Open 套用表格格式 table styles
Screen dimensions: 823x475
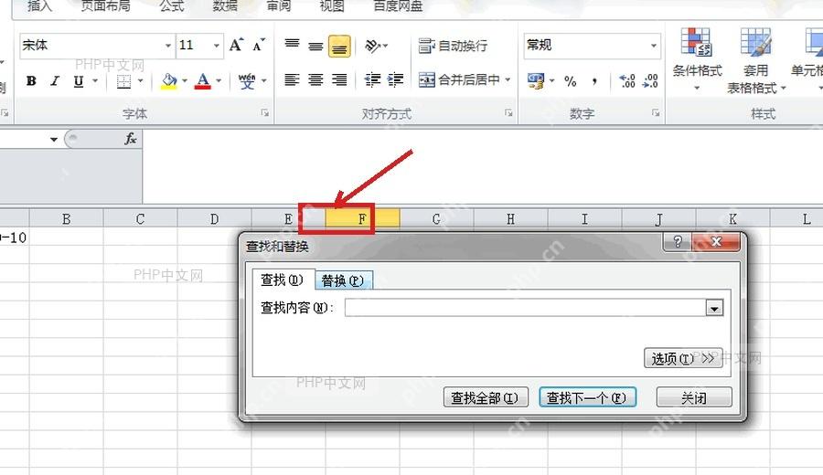pos(756,60)
